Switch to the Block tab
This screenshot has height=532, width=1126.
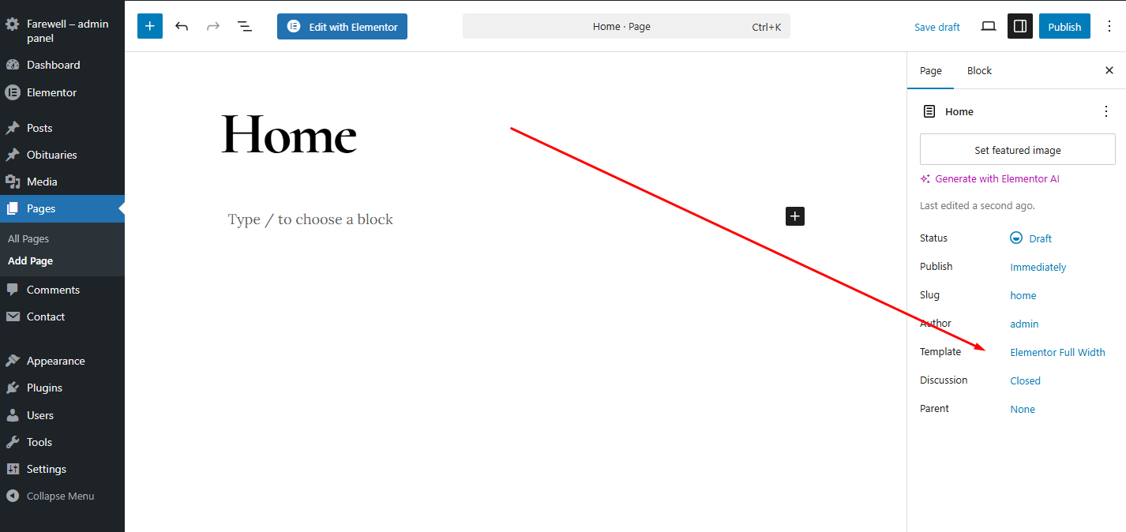tap(979, 70)
